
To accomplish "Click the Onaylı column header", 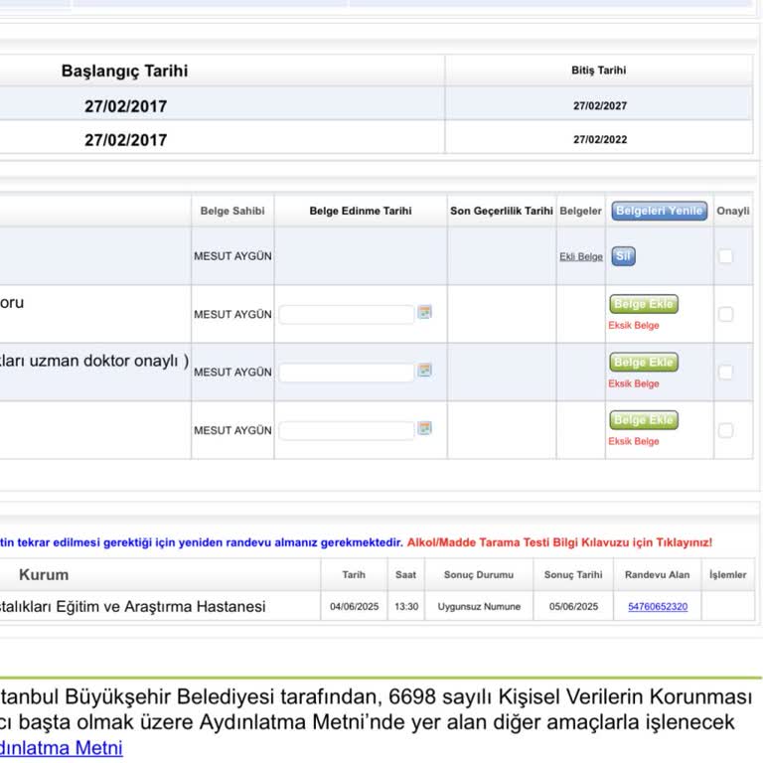I will point(733,211).
